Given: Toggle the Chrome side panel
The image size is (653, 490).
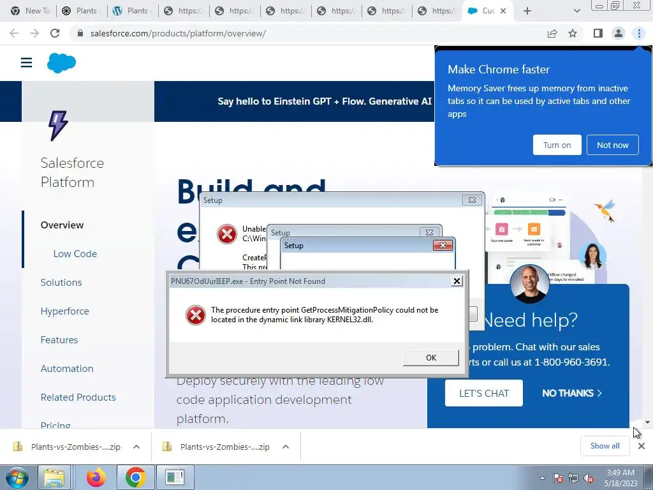Looking at the screenshot, I should 598,33.
